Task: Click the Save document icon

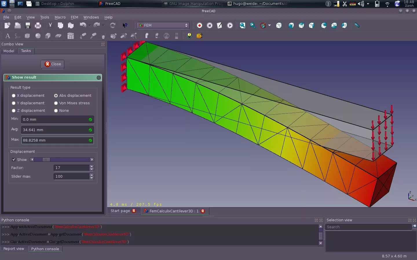Action: tap(28, 25)
